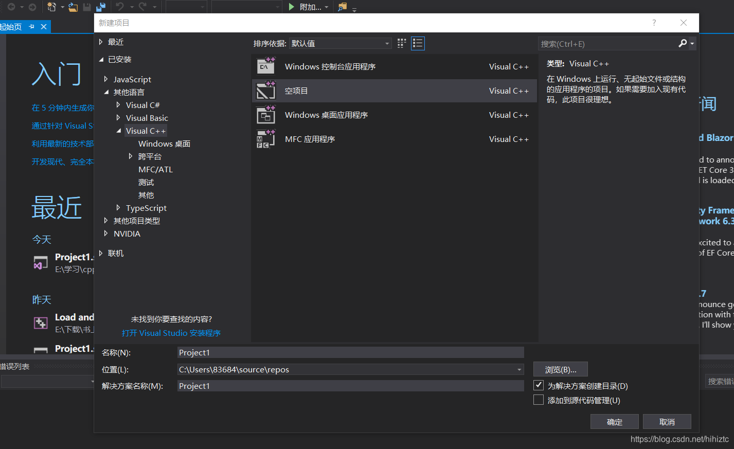Click inside the project name field
The image size is (734, 449).
tap(351, 352)
